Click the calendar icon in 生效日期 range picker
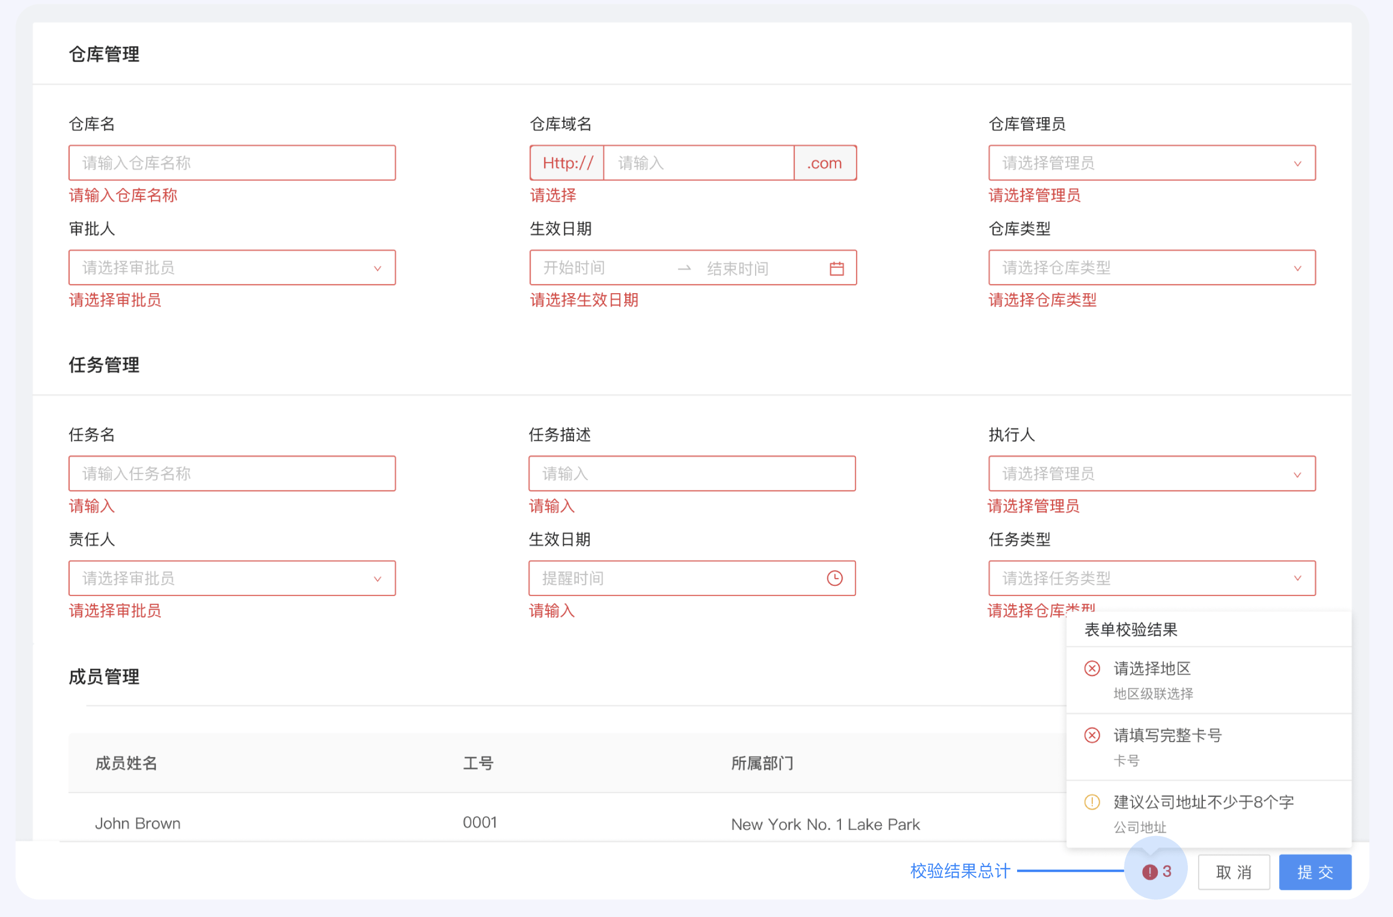1393x917 pixels. (x=836, y=268)
